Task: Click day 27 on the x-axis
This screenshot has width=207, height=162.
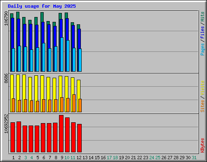Action: tap(170, 158)
